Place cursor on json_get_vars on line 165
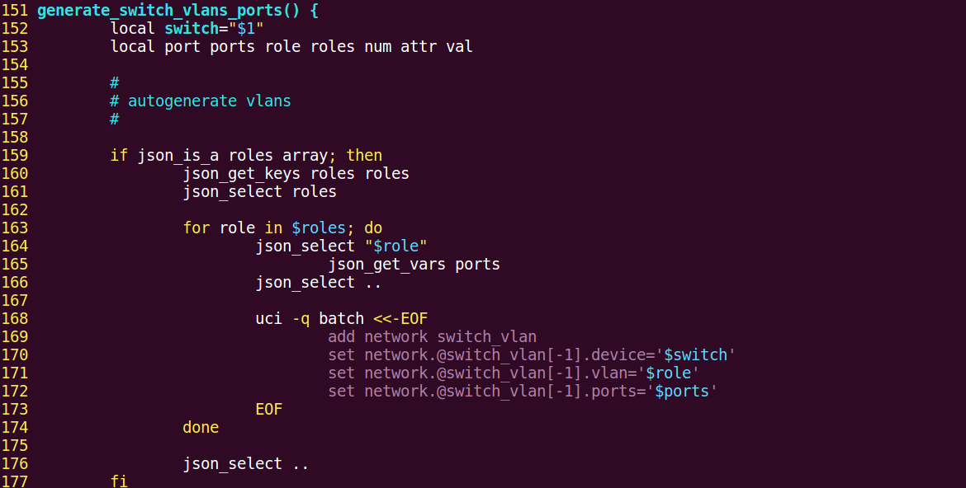This screenshot has width=966, height=488. [386, 265]
